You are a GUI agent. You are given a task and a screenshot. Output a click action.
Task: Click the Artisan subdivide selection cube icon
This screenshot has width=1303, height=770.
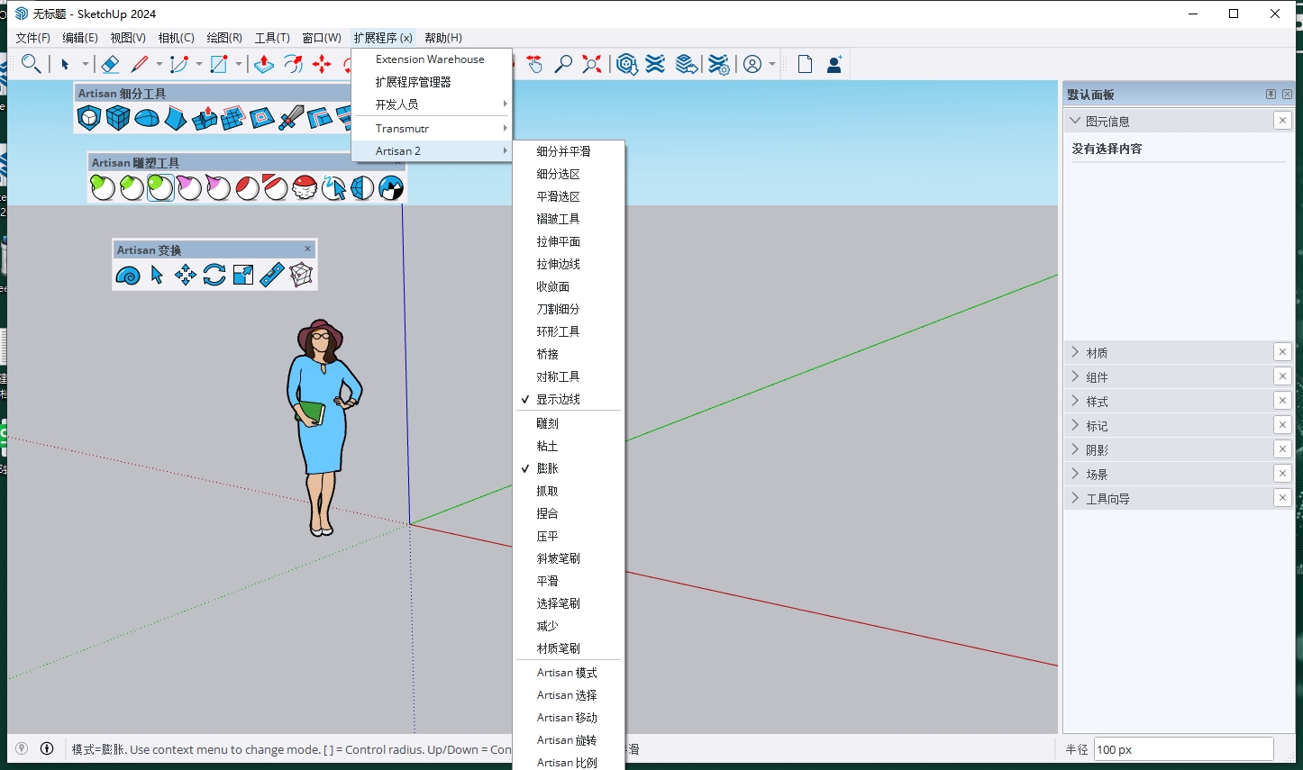[118, 118]
